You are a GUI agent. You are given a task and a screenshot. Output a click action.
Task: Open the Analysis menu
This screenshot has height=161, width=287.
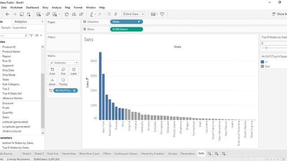pyautogui.click(x=57, y=8)
